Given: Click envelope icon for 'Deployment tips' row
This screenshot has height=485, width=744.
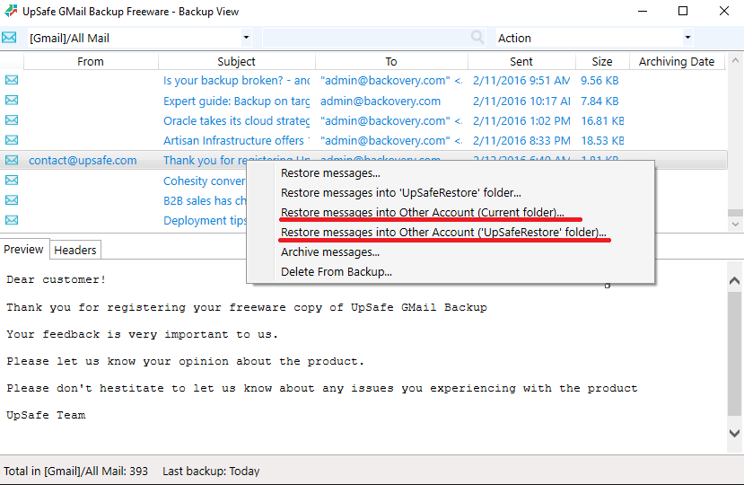Looking at the screenshot, I should [12, 220].
